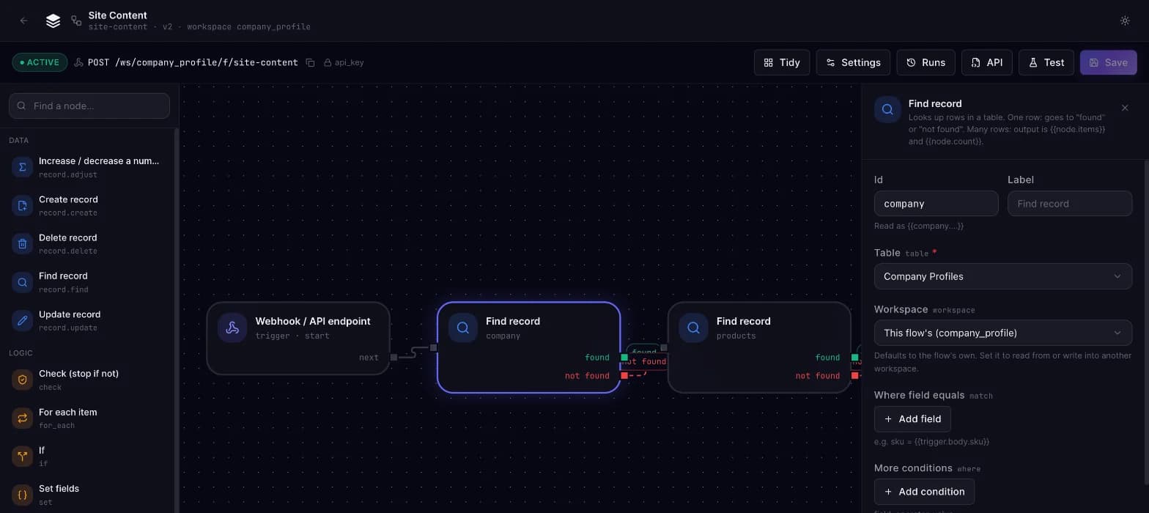Click the Label input field

(x=1070, y=204)
